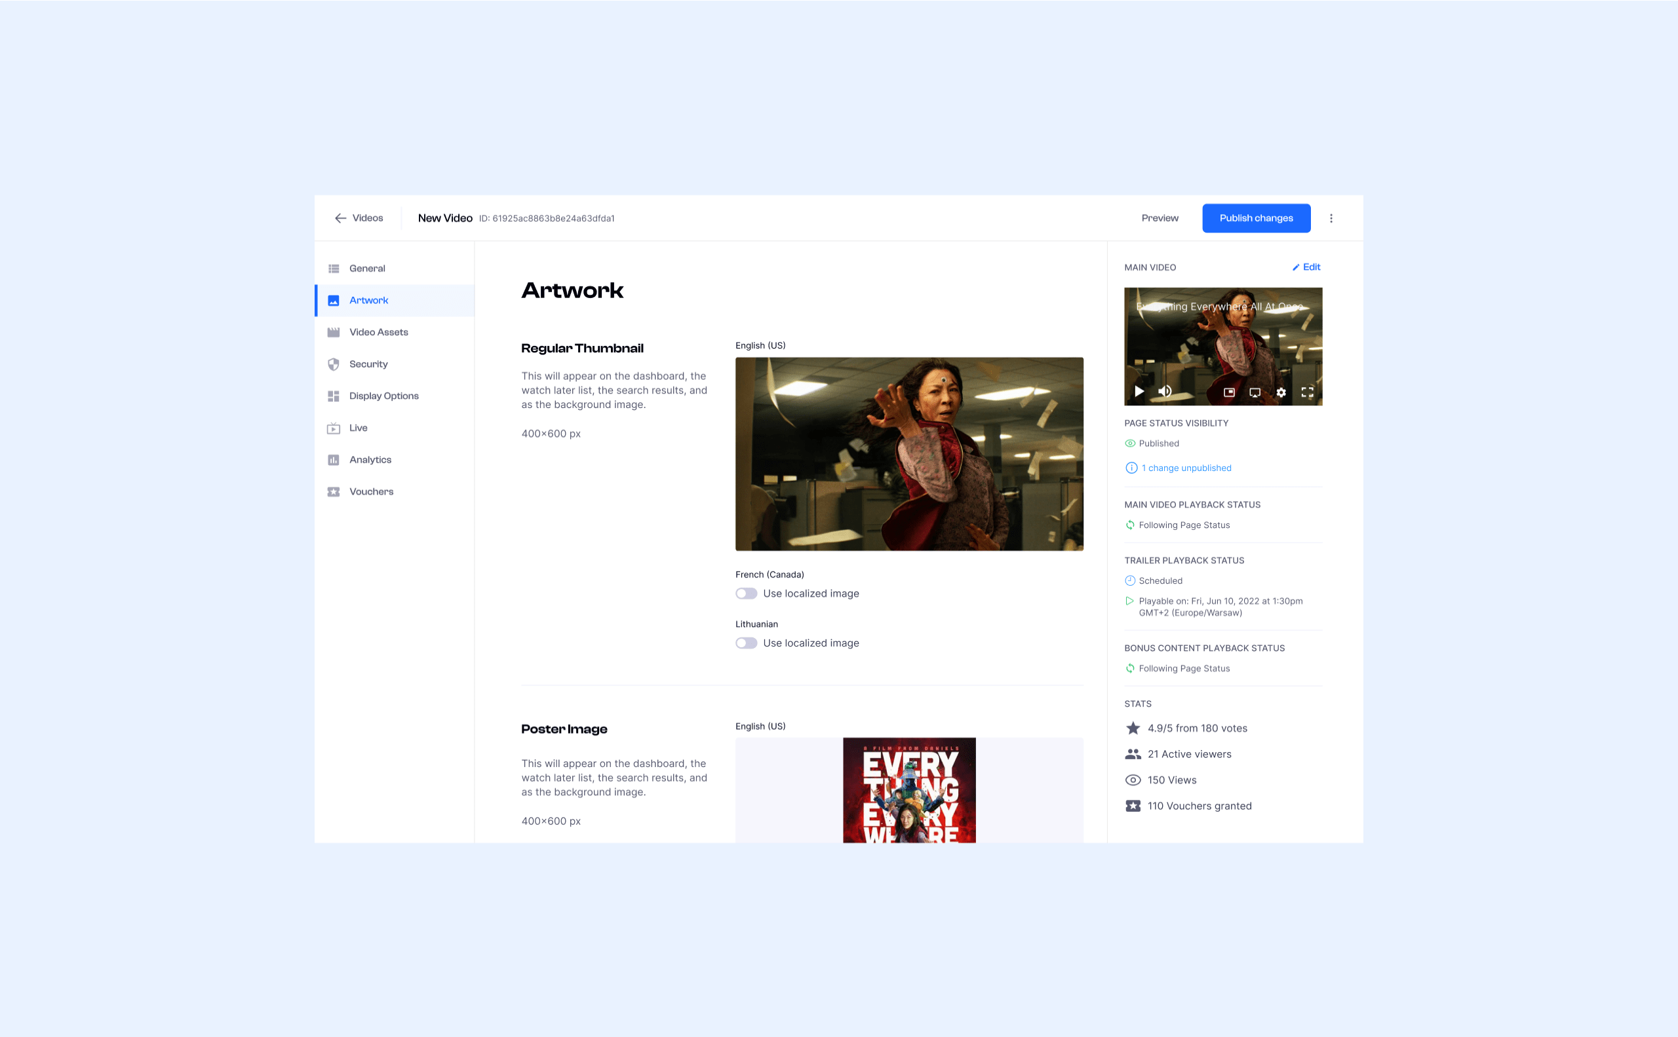The height and width of the screenshot is (1037, 1678).
Task: Click the 110 Vouchers granted text
Action: tap(1199, 806)
